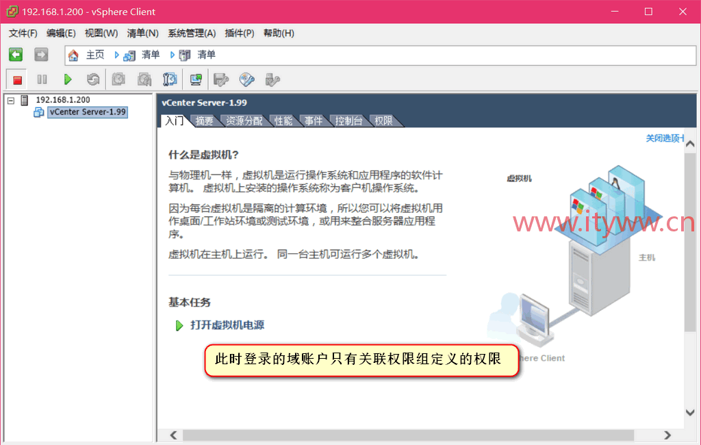Image resolution: width=701 pixels, height=445 pixels.
Task: Click the red power off button
Action: 17,80
